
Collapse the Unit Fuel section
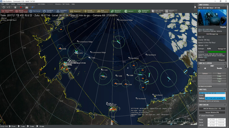[x=225, y=90]
